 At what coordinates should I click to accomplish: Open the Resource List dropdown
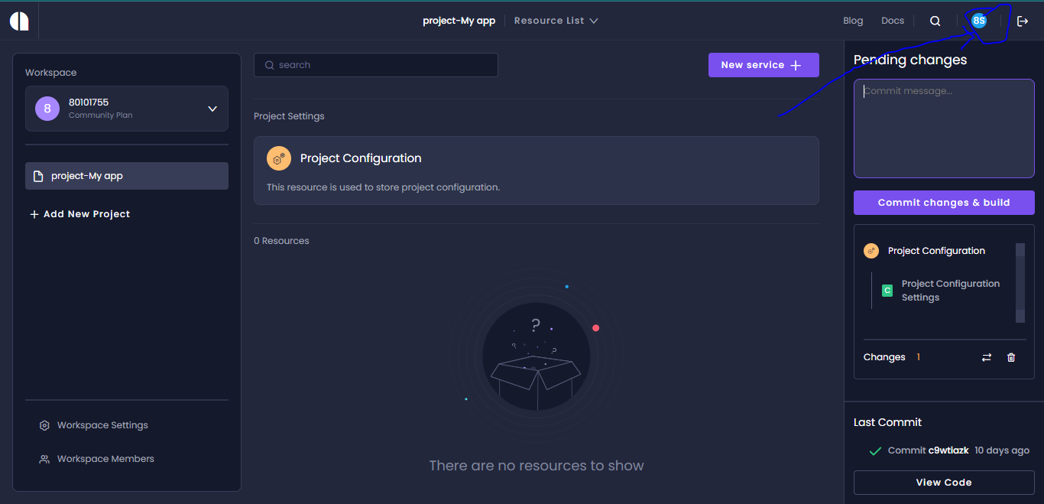[556, 21]
